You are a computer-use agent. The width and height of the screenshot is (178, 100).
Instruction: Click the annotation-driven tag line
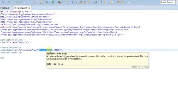click(x=12, y=40)
